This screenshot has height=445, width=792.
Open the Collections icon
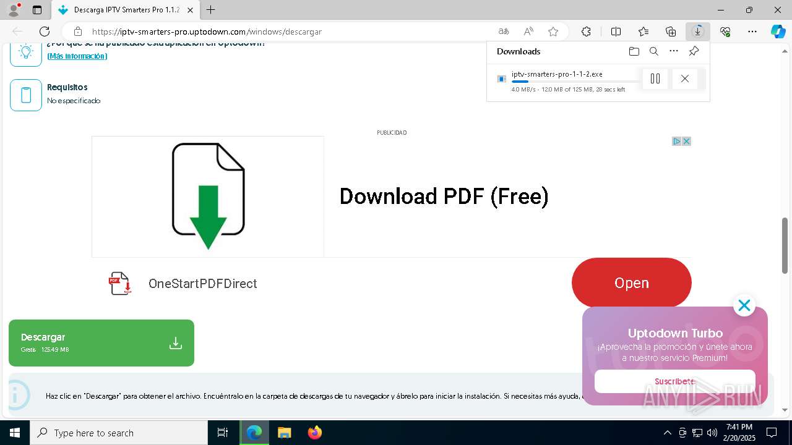tap(671, 32)
